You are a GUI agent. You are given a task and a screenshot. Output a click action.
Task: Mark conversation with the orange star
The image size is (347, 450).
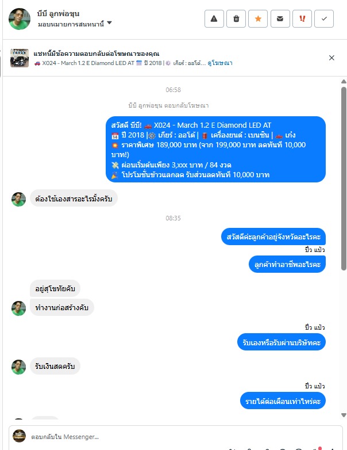(258, 18)
